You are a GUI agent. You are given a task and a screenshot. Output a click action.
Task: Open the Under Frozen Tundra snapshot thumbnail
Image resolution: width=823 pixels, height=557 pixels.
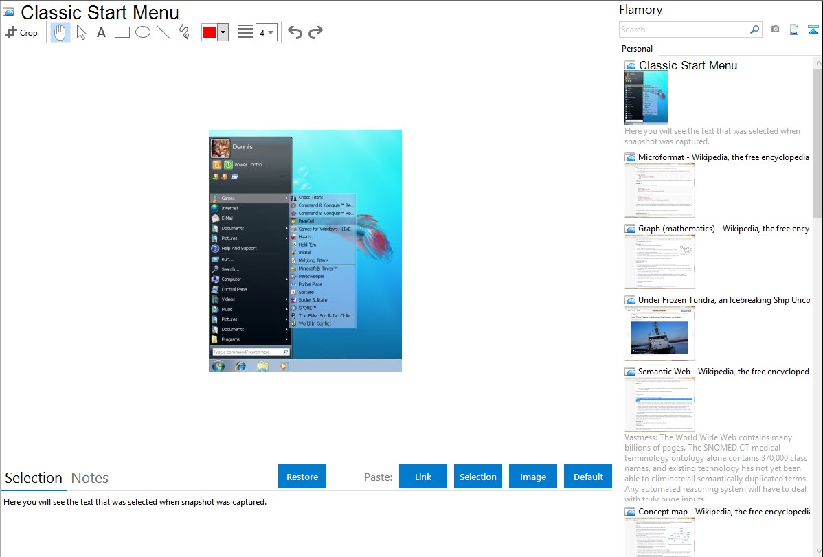click(x=659, y=333)
